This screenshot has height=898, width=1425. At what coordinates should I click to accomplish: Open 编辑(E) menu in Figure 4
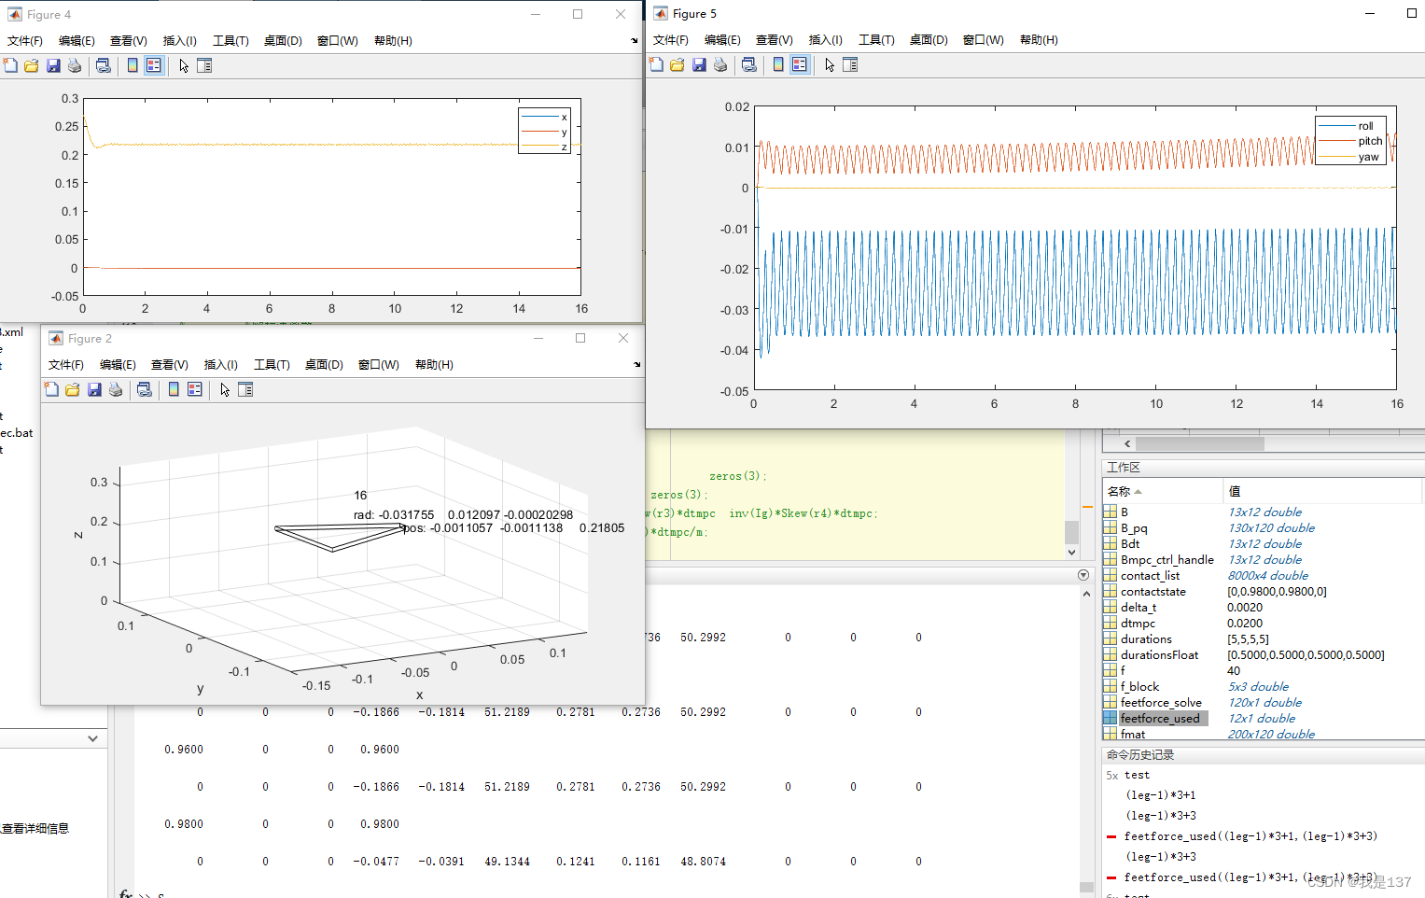pyautogui.click(x=77, y=40)
